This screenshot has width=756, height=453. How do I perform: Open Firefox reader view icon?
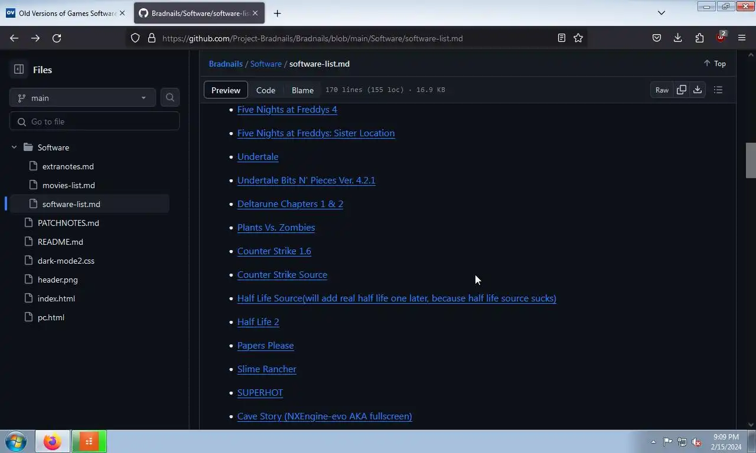coord(562,38)
